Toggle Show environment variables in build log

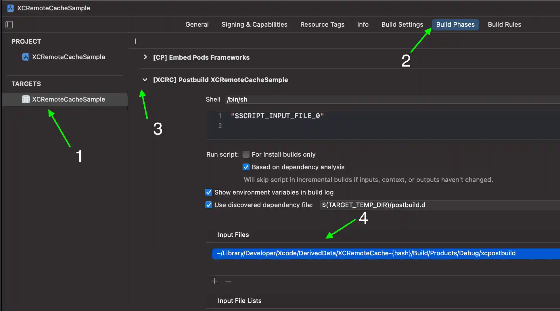pyautogui.click(x=209, y=192)
